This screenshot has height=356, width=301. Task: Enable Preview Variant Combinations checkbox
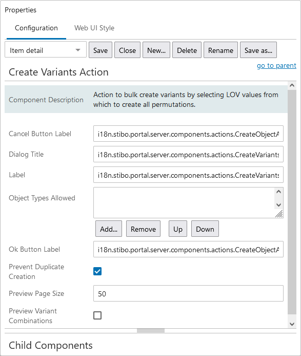pyautogui.click(x=97, y=315)
